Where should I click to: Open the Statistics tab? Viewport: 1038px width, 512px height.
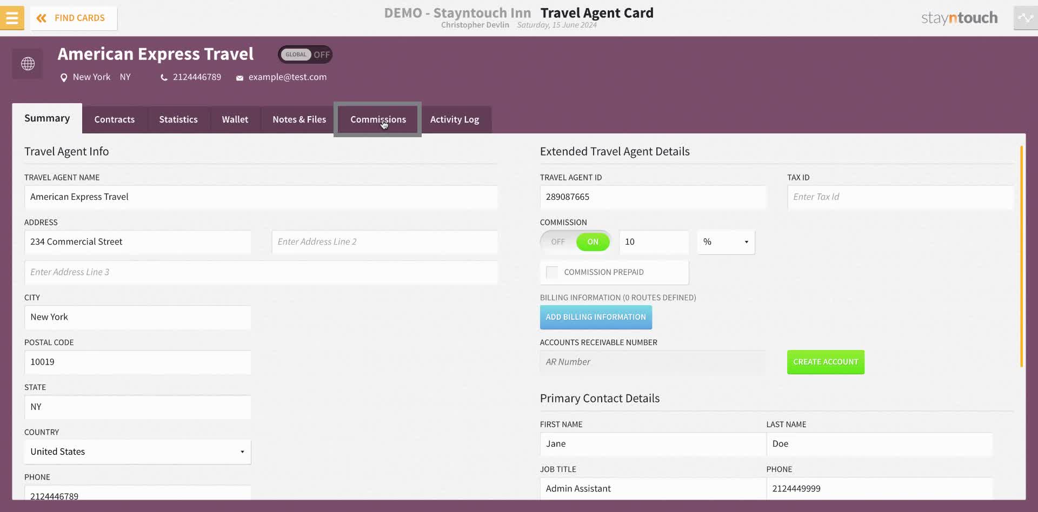tap(178, 119)
